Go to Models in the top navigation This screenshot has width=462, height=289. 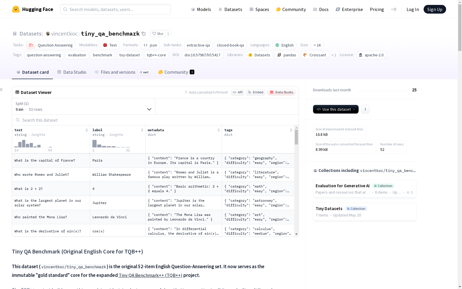tap(201, 9)
